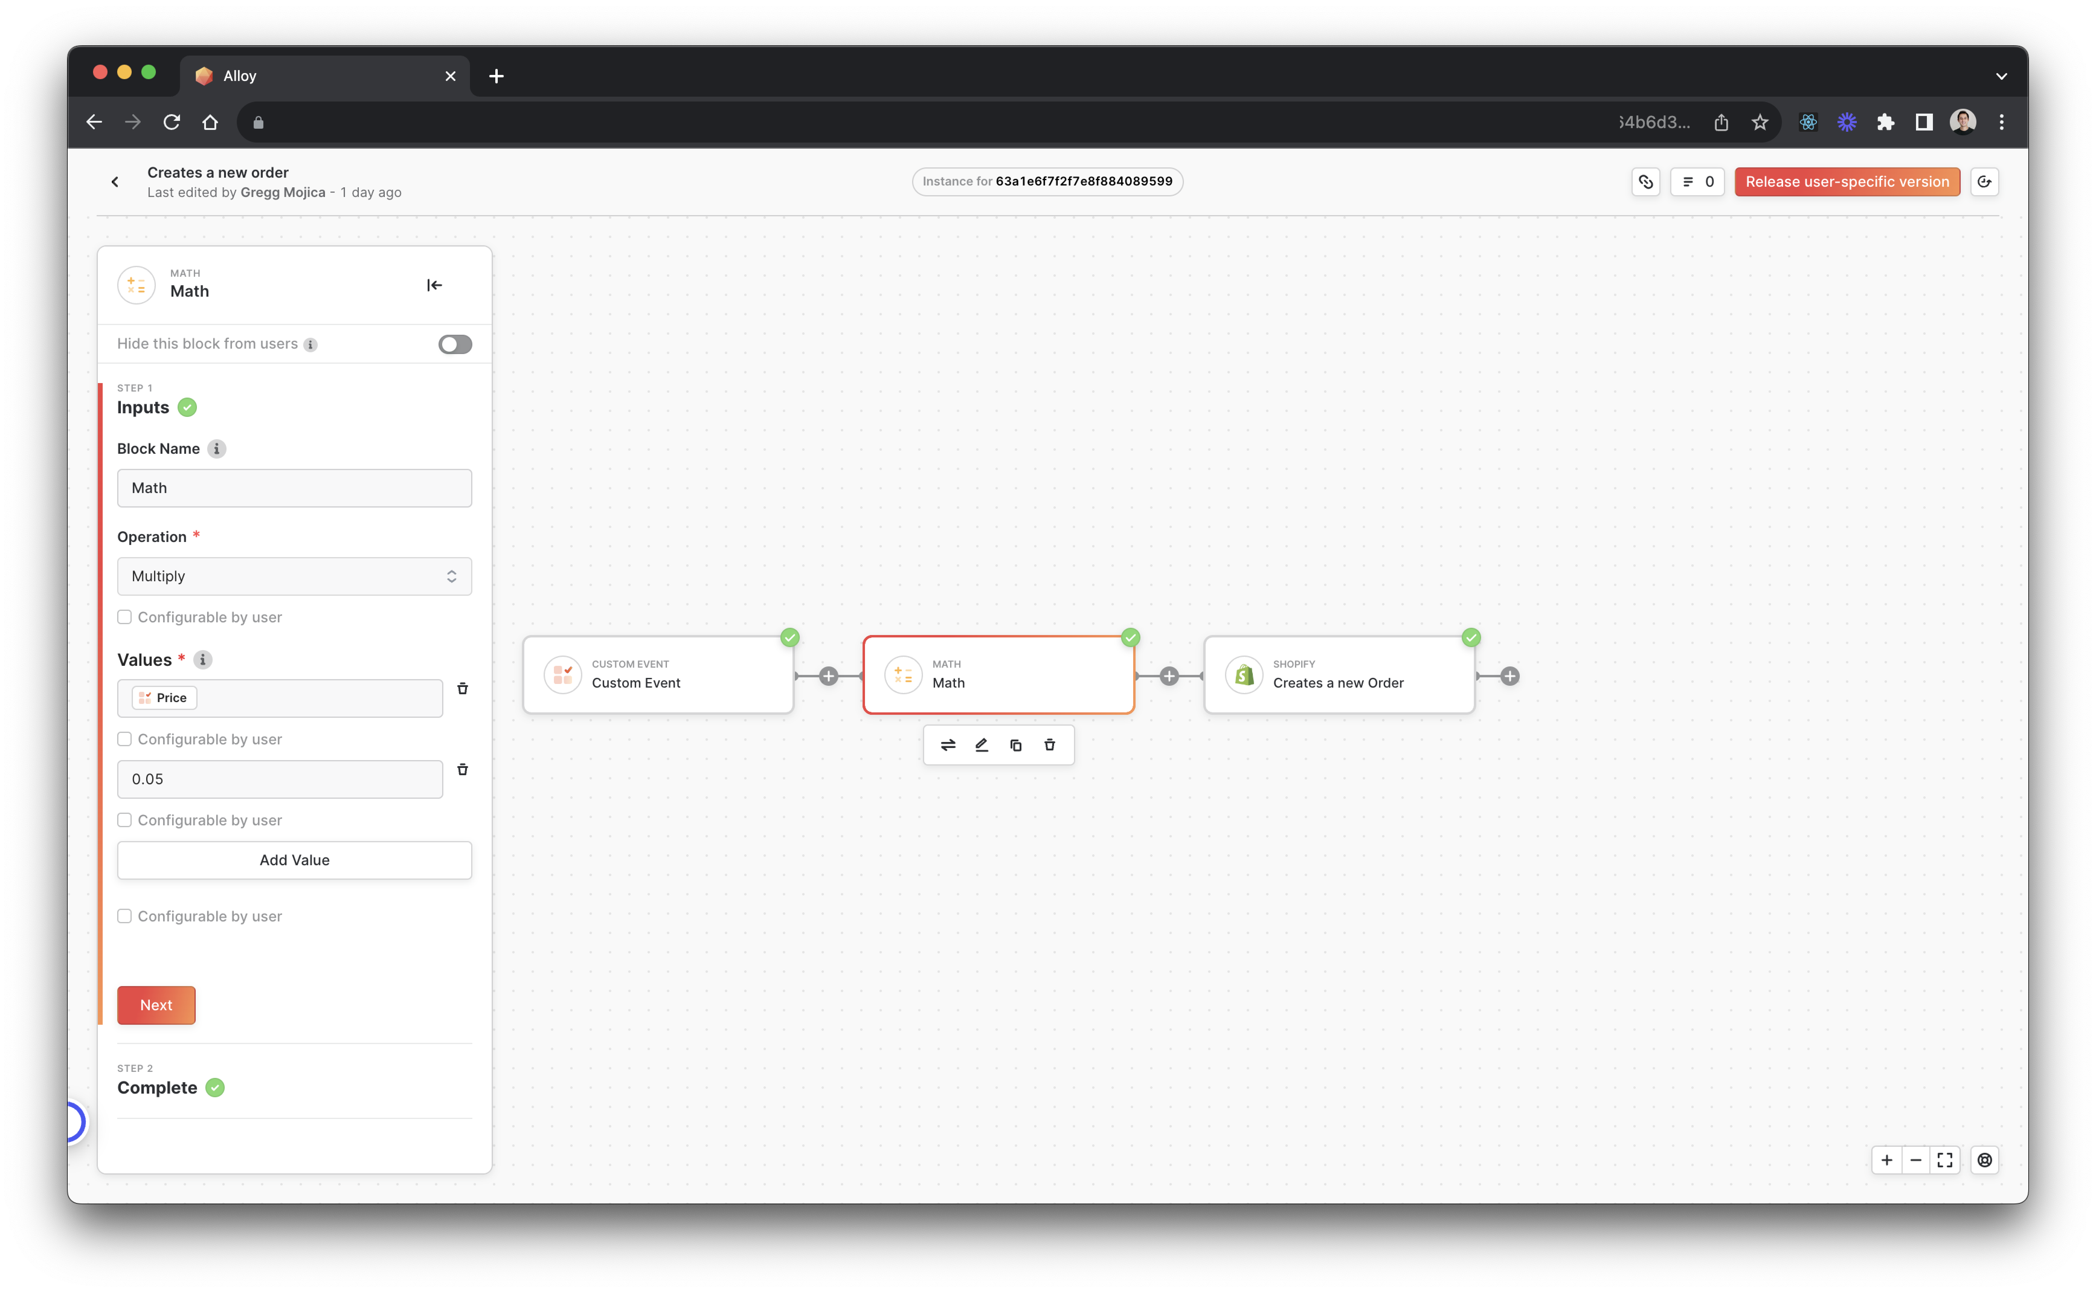
Task: Add block between Math and Shopify
Action: [x=1169, y=676]
